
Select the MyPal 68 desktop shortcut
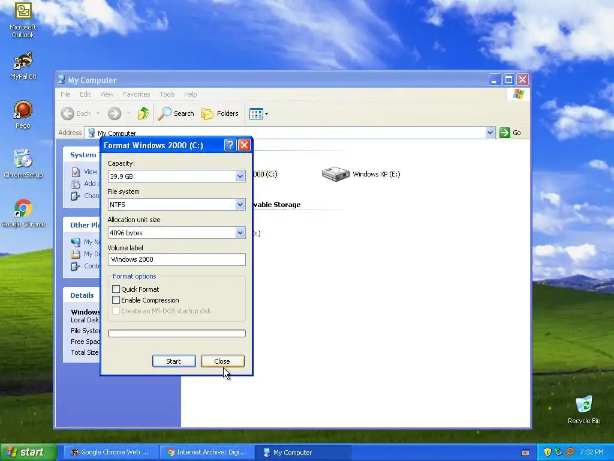coord(23,65)
